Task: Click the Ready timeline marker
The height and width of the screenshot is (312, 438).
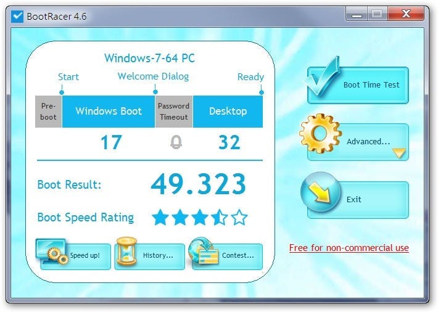Action: click(261, 92)
